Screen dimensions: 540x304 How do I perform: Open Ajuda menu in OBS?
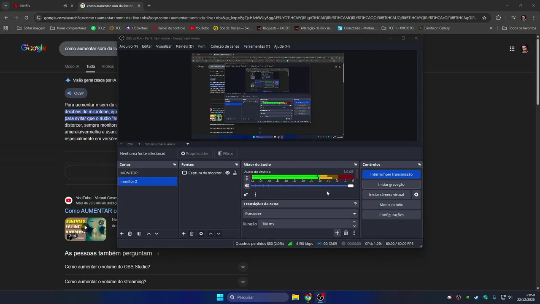[282, 46]
